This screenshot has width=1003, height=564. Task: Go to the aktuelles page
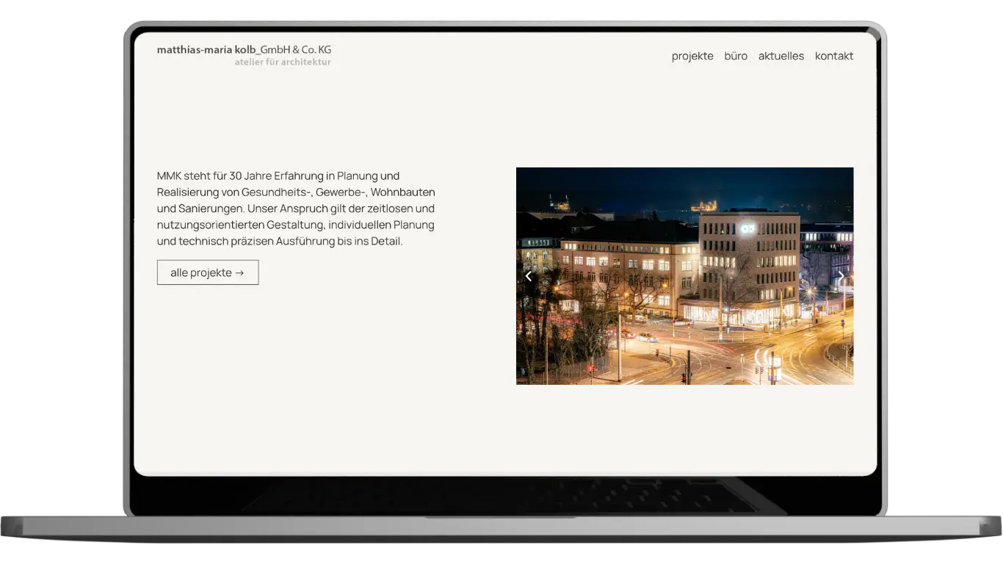pyautogui.click(x=781, y=56)
